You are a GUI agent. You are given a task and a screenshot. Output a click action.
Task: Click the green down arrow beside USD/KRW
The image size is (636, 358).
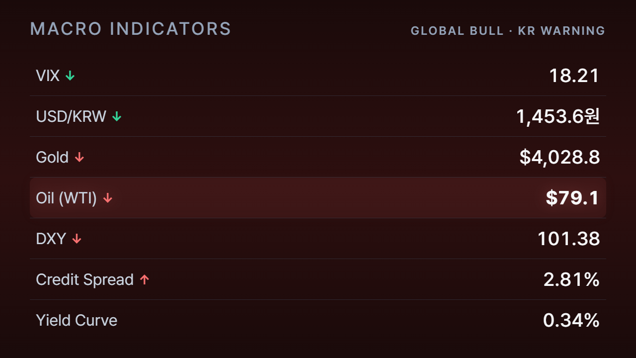117,116
